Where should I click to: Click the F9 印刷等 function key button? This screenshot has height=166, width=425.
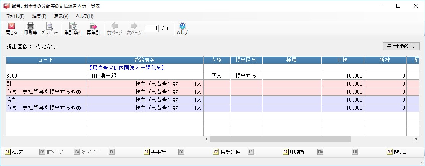point(294,152)
